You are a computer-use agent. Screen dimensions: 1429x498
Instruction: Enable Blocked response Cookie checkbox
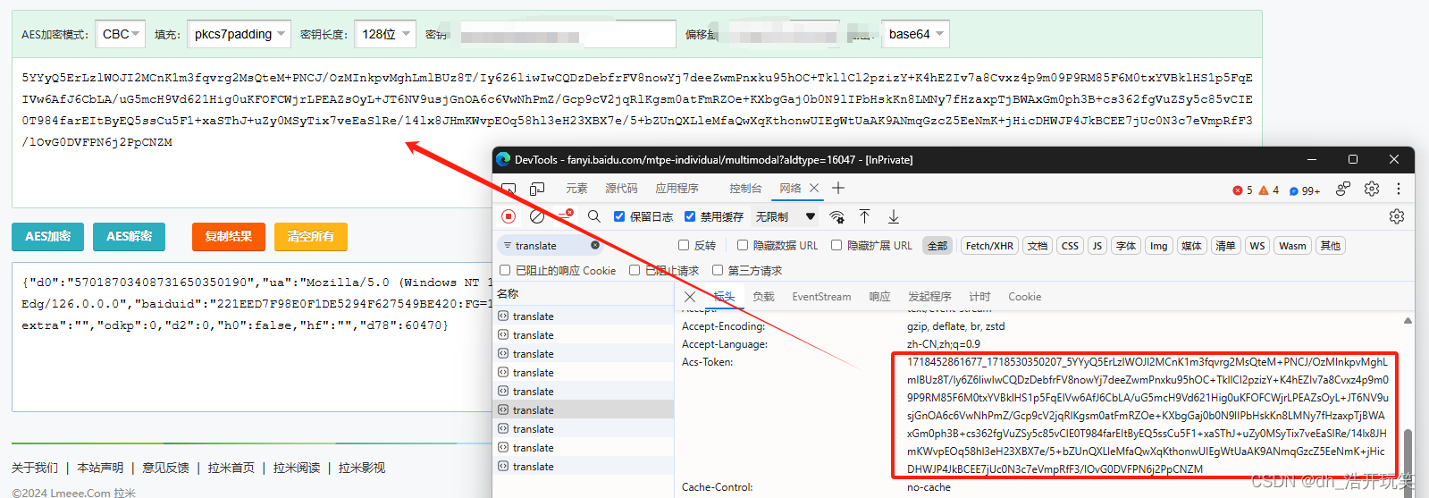pyautogui.click(x=505, y=270)
